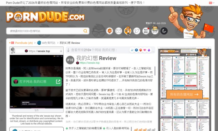This screenshot has width=218, height=131.
Task: Open the SHOP store icon
Action: point(155,30)
